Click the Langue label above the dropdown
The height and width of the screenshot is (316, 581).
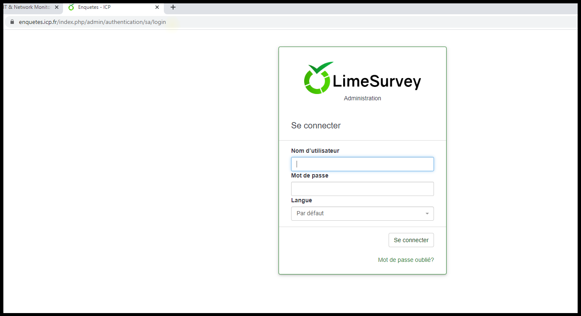tap(302, 200)
